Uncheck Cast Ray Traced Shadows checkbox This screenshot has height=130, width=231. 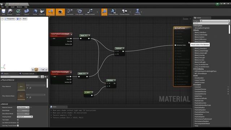(18, 126)
